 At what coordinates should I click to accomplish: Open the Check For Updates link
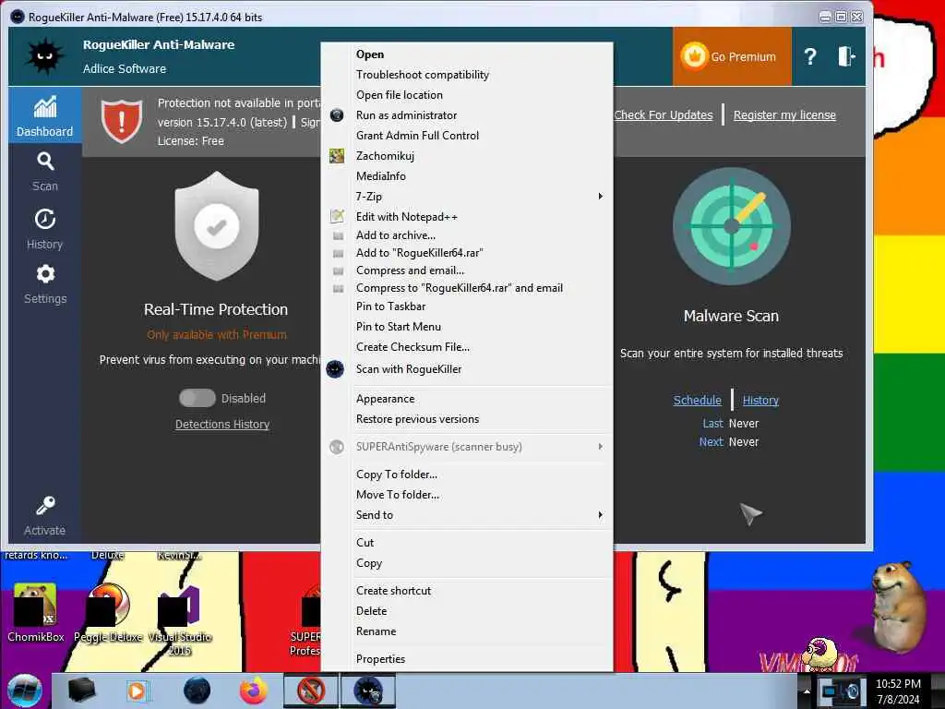click(664, 115)
